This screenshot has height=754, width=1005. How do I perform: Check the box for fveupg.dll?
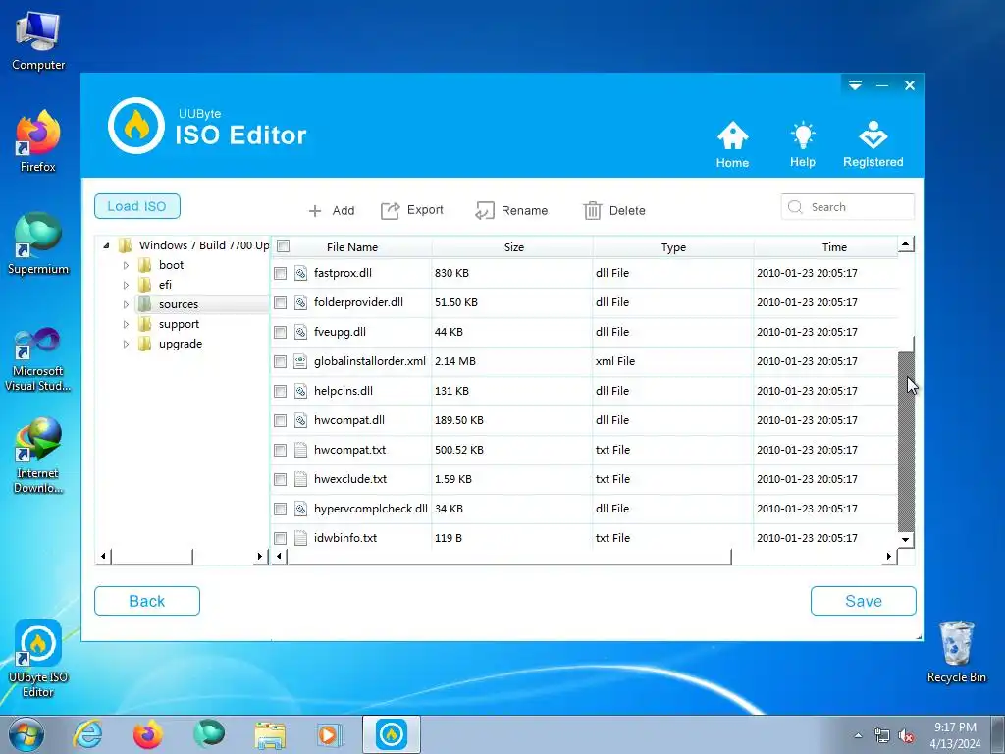point(280,332)
